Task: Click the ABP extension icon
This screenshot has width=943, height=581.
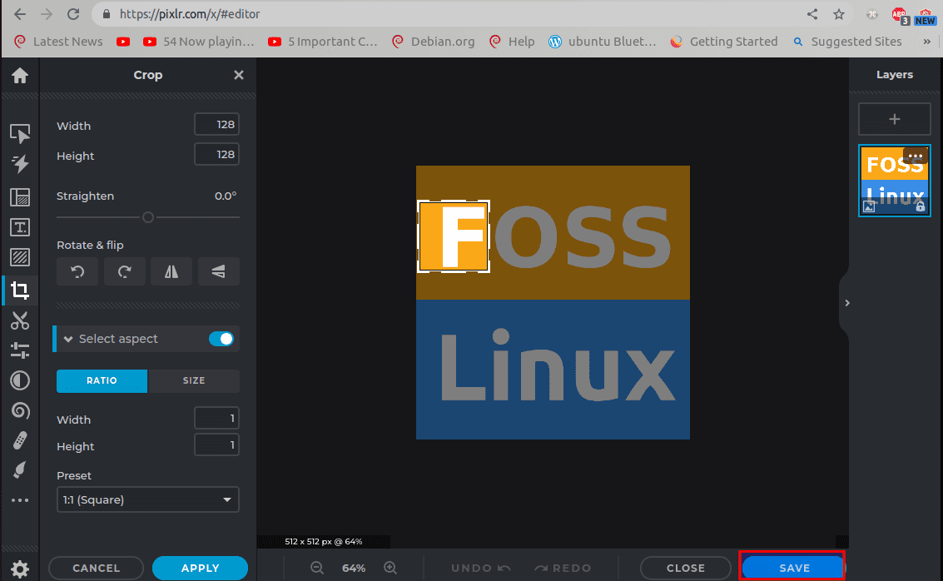Action: click(900, 15)
